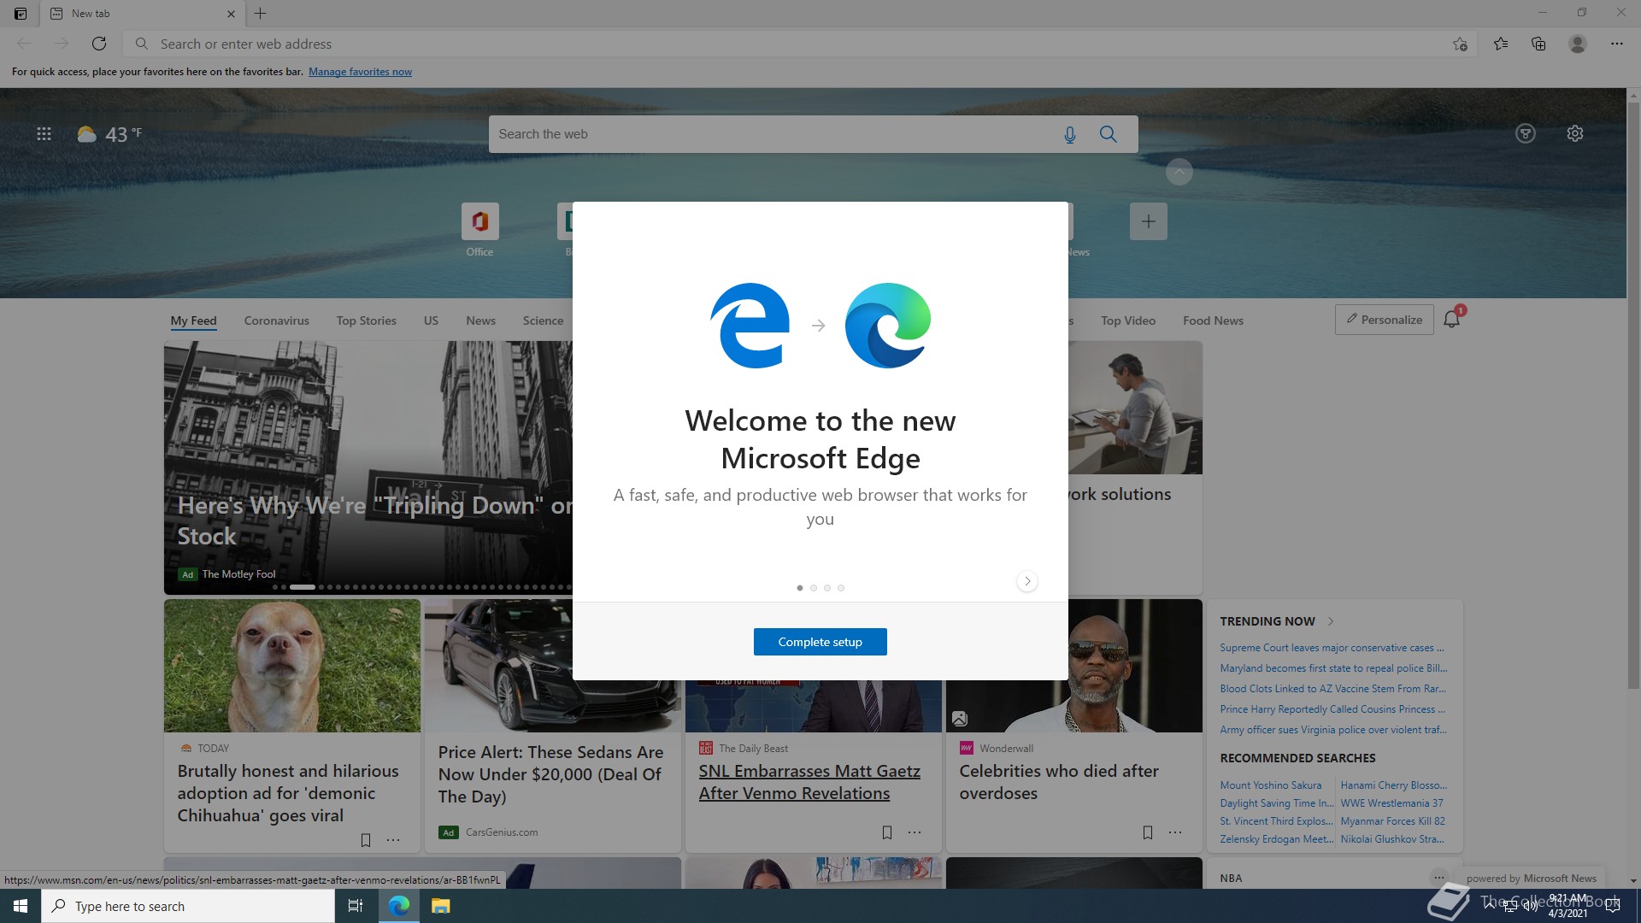Open Mount Yoshino Sakura recommended search
Image resolution: width=1641 pixels, height=923 pixels.
click(1270, 785)
